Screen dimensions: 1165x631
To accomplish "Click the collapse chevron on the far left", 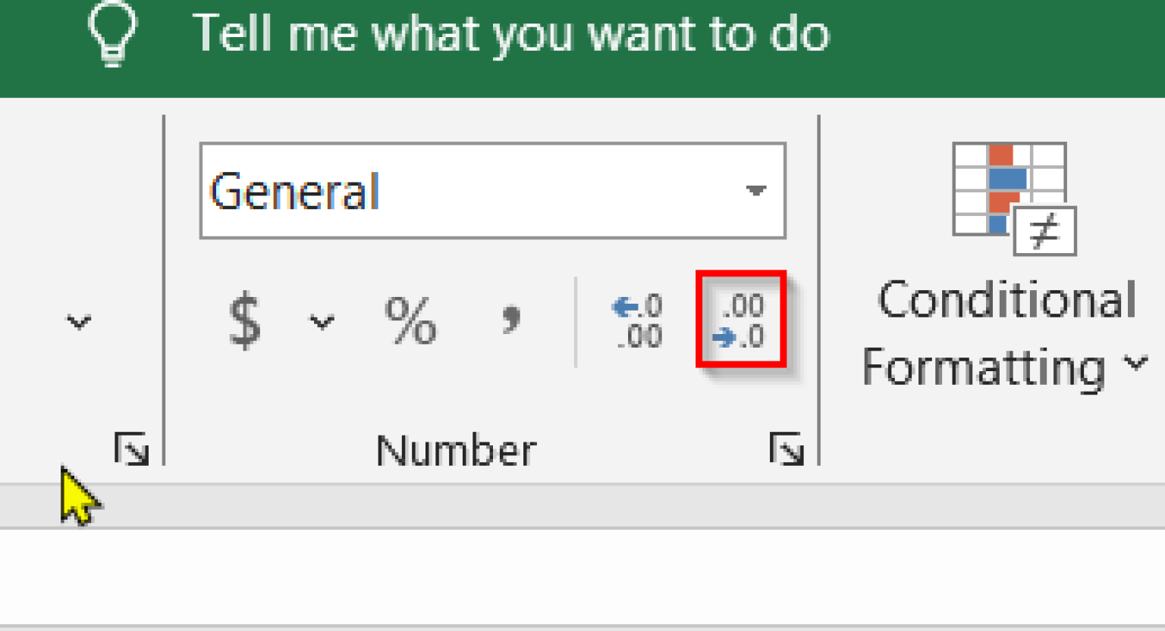I will point(79,322).
